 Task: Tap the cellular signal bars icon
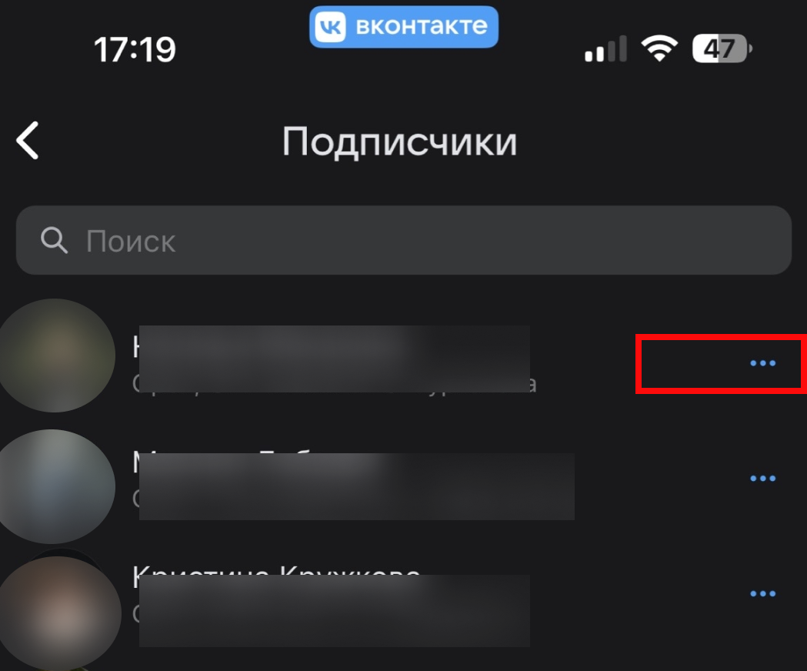[605, 49]
